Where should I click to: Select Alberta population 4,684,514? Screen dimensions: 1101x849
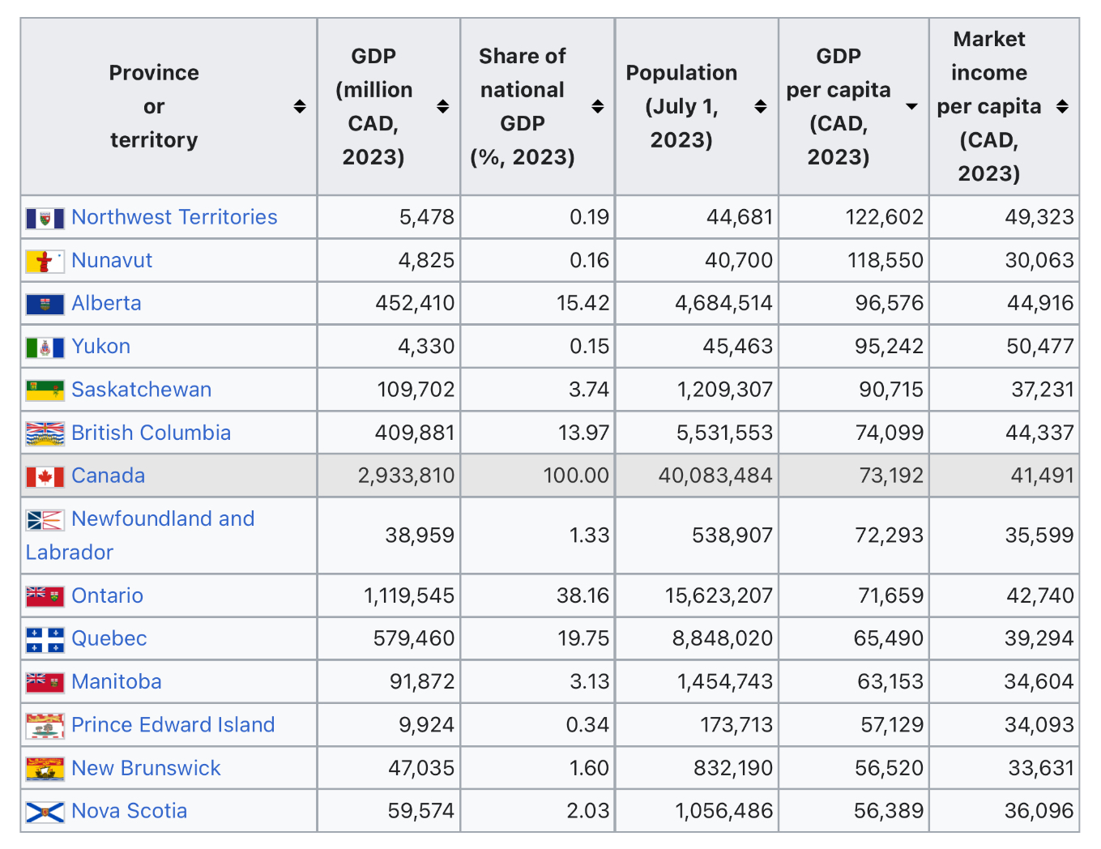tap(724, 303)
